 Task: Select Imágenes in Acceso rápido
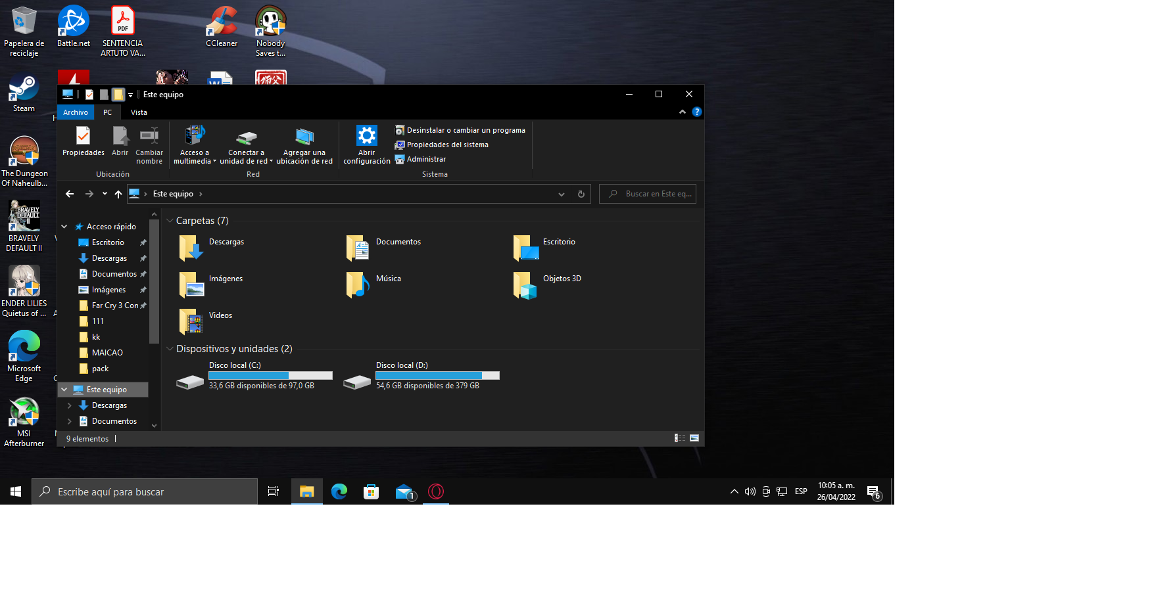(108, 290)
